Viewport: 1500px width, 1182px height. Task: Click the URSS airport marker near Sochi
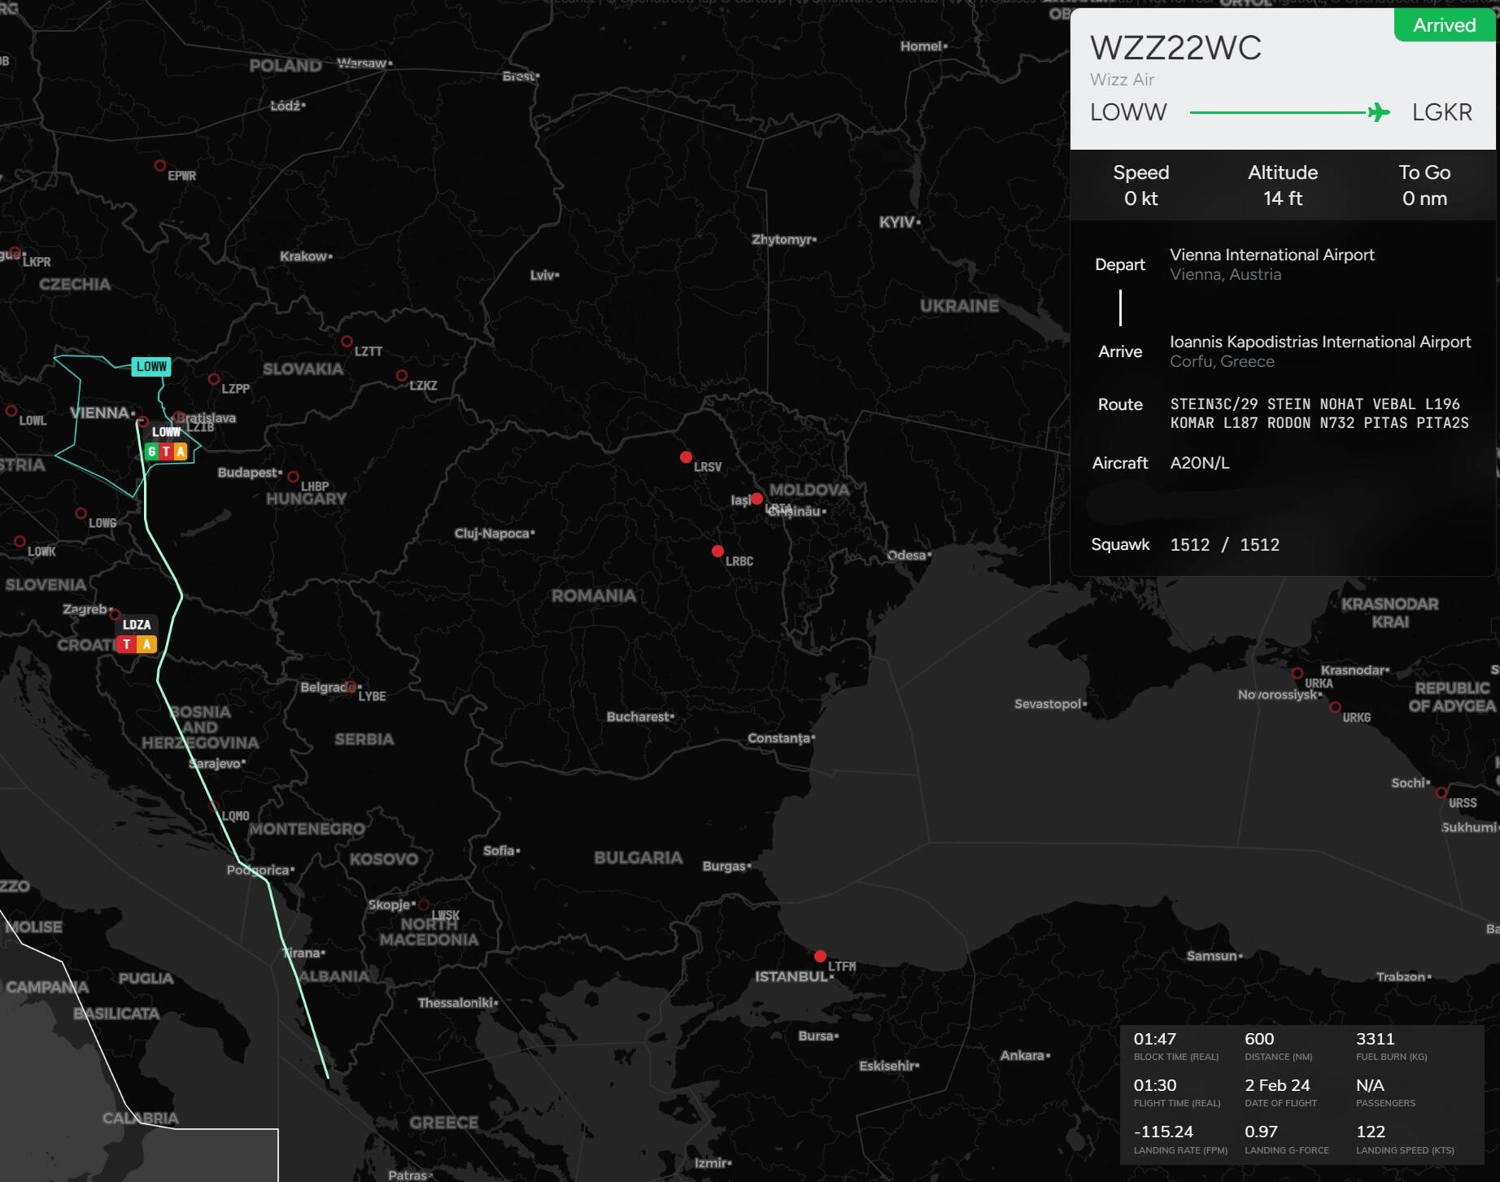pyautogui.click(x=1441, y=792)
